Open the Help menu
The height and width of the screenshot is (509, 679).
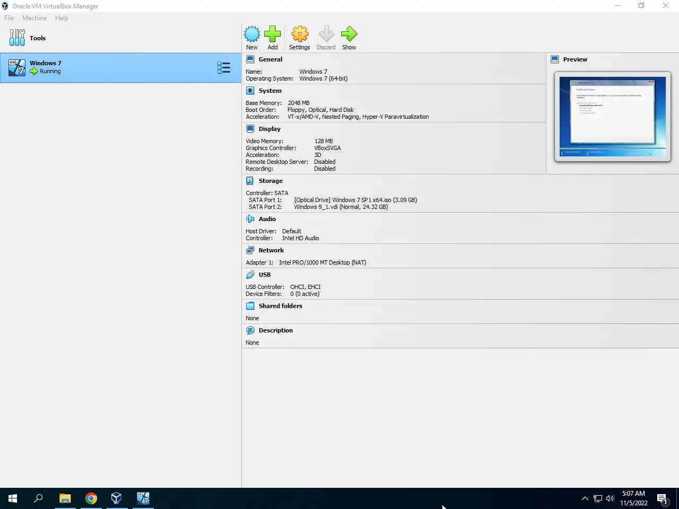[62, 18]
